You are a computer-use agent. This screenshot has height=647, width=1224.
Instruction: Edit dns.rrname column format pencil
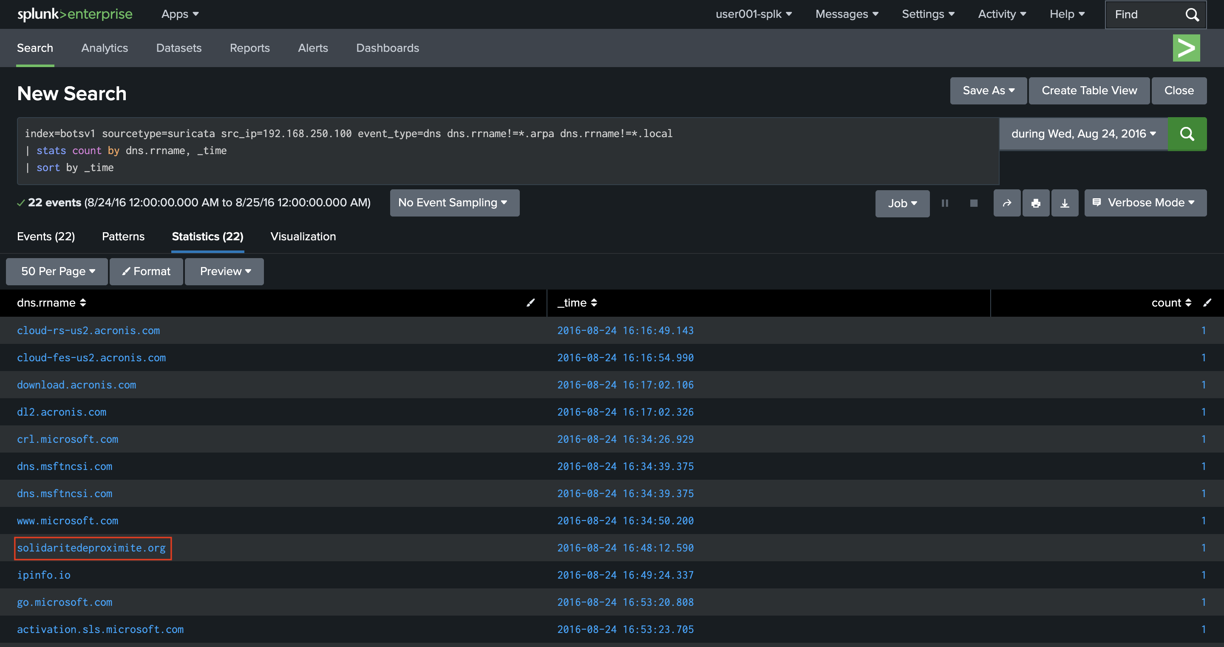pyautogui.click(x=530, y=303)
